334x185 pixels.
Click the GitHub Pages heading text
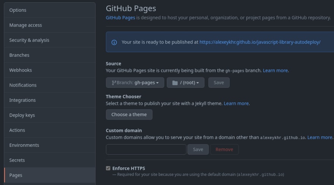coord(131,8)
